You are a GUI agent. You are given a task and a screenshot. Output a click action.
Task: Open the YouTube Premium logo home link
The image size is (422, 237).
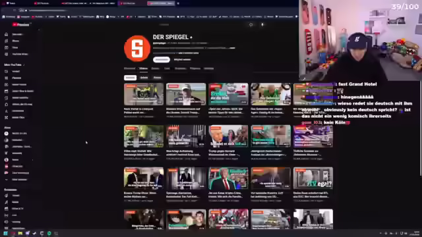tap(21, 24)
